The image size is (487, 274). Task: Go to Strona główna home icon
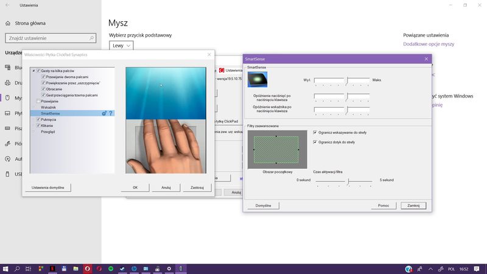tap(8, 23)
